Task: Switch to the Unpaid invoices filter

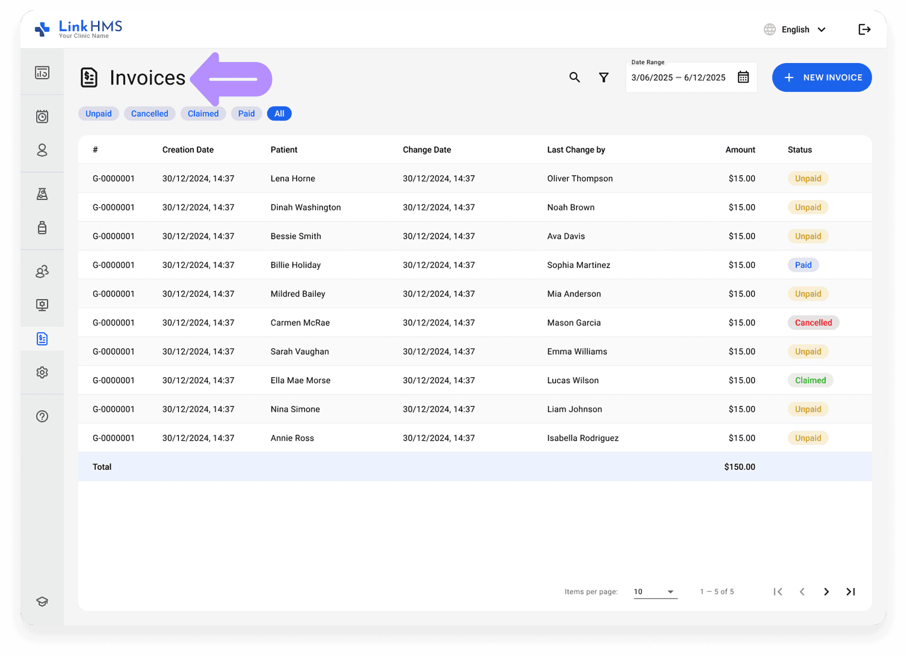Action: coord(98,113)
